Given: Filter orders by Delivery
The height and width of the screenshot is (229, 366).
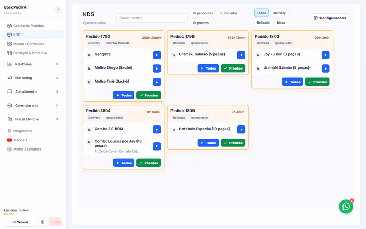Looking at the screenshot, I should tap(279, 13).
